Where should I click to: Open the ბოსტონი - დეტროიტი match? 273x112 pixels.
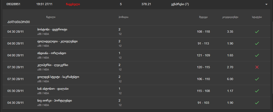pos(52,30)
